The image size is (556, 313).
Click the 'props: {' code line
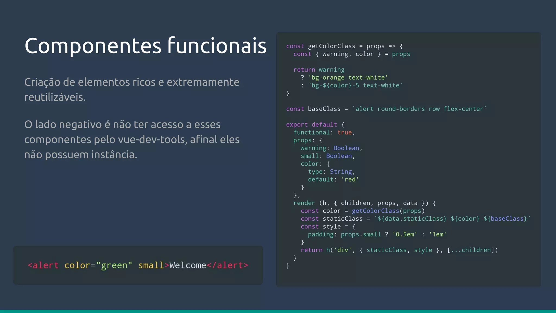coord(308,140)
